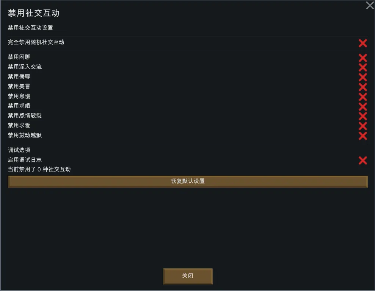Close the dialog with top-right X

coord(370,5)
